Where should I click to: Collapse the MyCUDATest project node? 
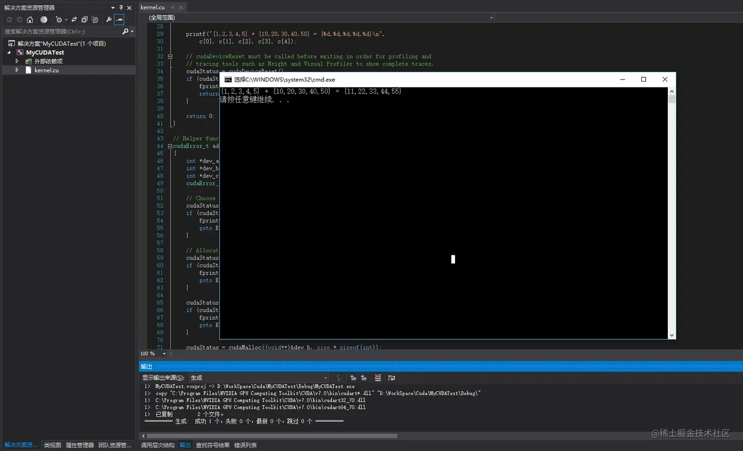[9, 53]
